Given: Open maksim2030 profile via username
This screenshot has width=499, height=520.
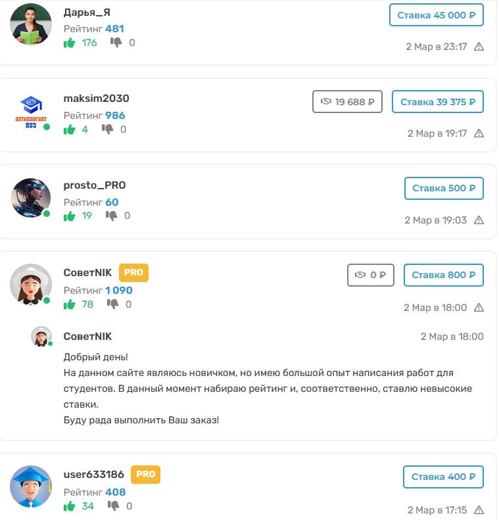Looking at the screenshot, I should [96, 99].
